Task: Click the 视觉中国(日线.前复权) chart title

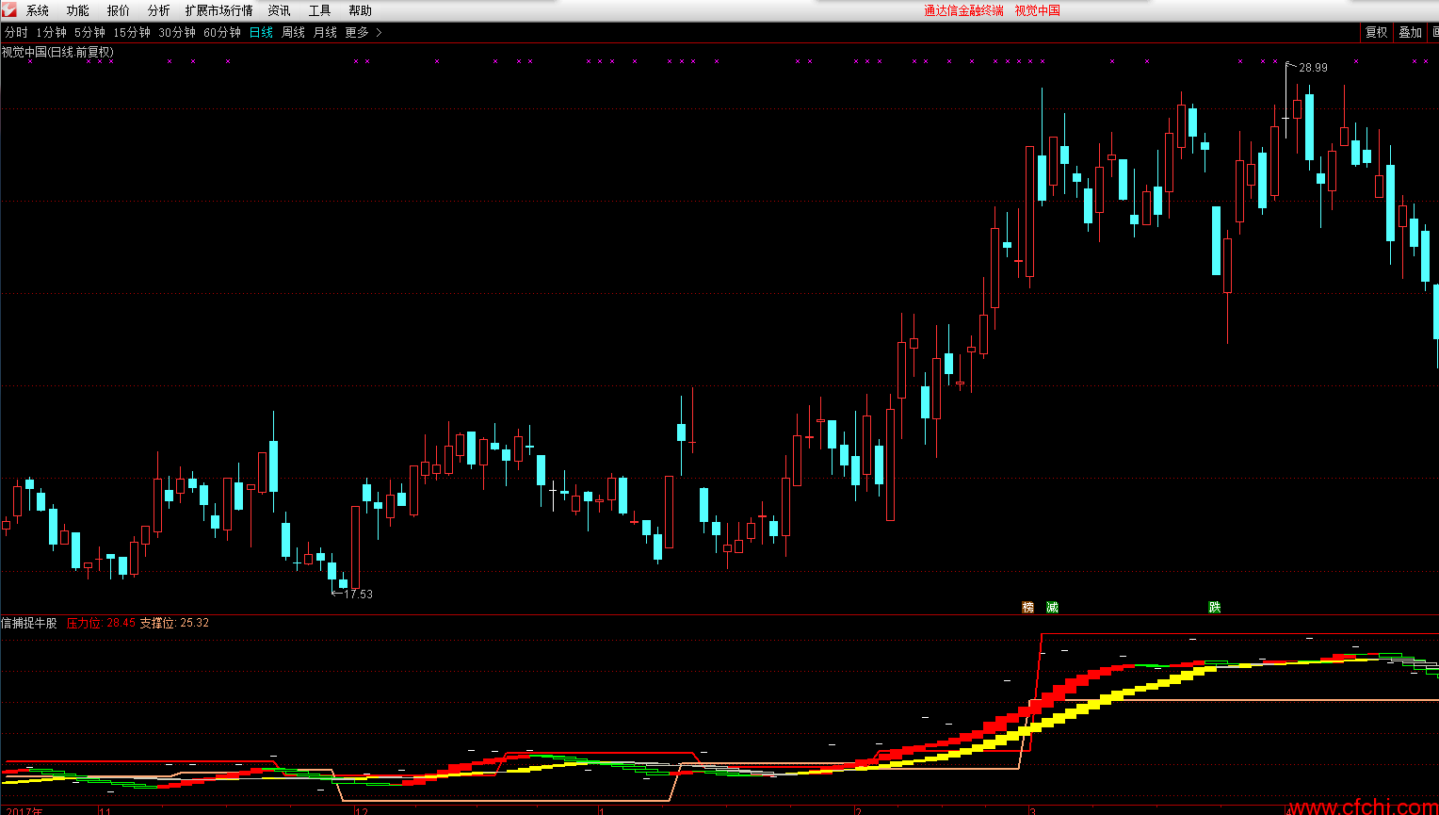Action: [x=57, y=52]
